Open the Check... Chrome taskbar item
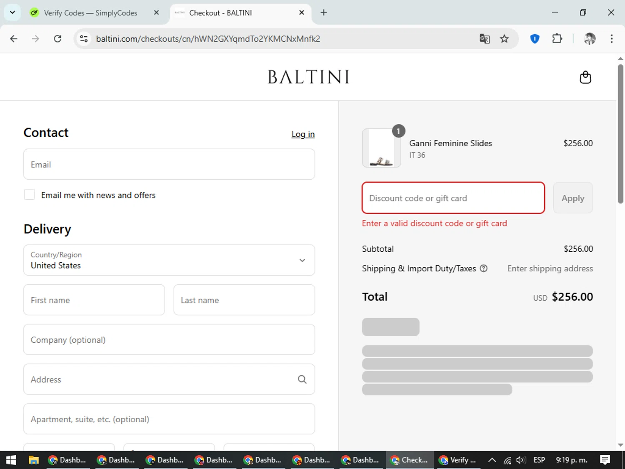625x469 pixels. tap(410, 460)
